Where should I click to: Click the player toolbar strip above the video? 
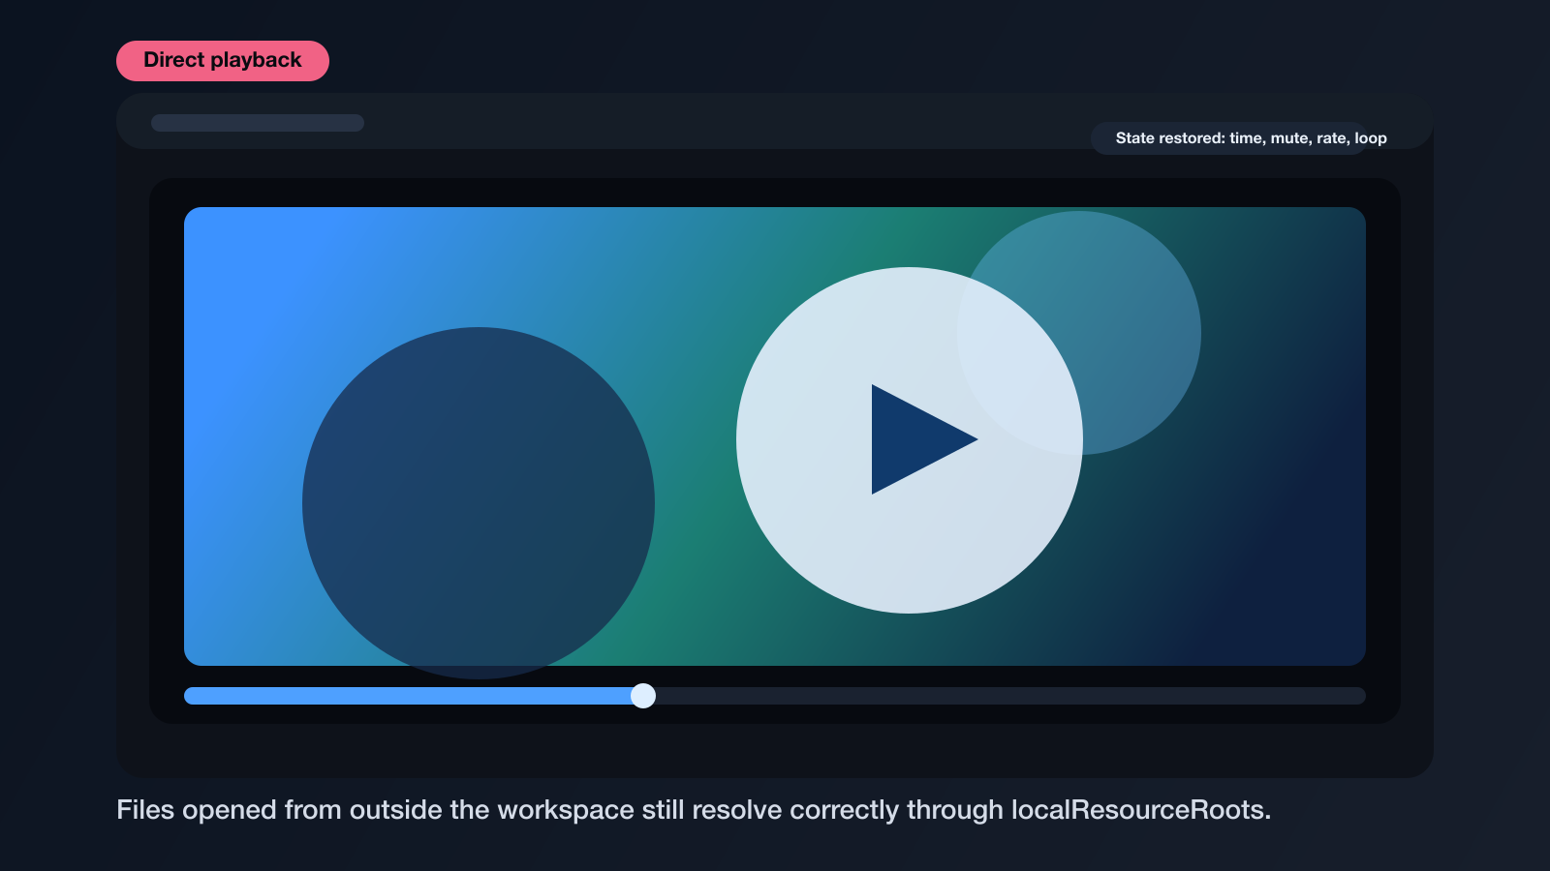click(678, 121)
